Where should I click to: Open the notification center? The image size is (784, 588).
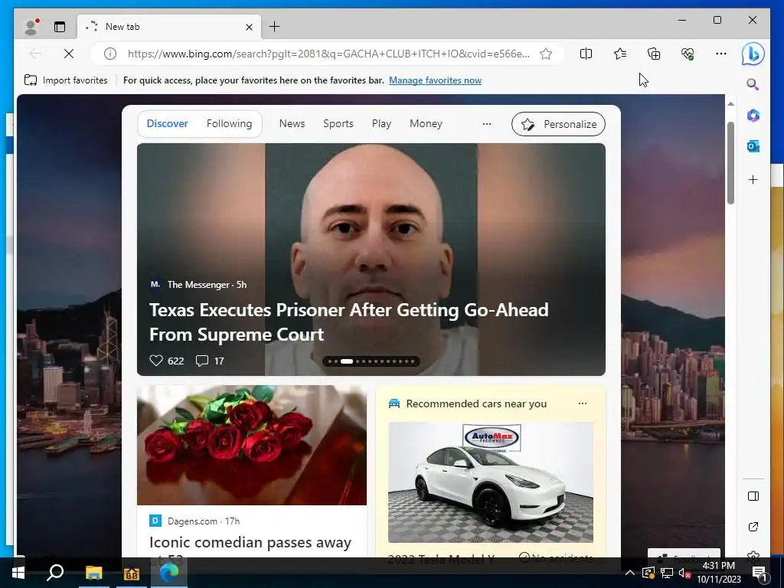point(759,573)
